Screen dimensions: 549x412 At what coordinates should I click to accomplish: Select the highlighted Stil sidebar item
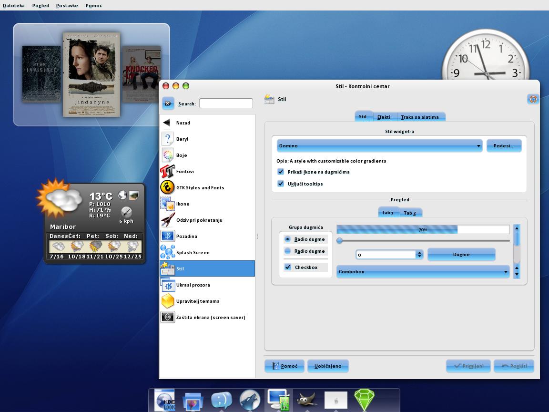tap(207, 268)
